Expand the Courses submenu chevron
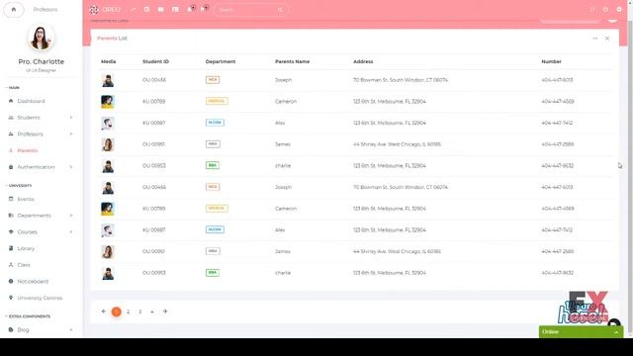The height and width of the screenshot is (356, 633). click(x=71, y=232)
